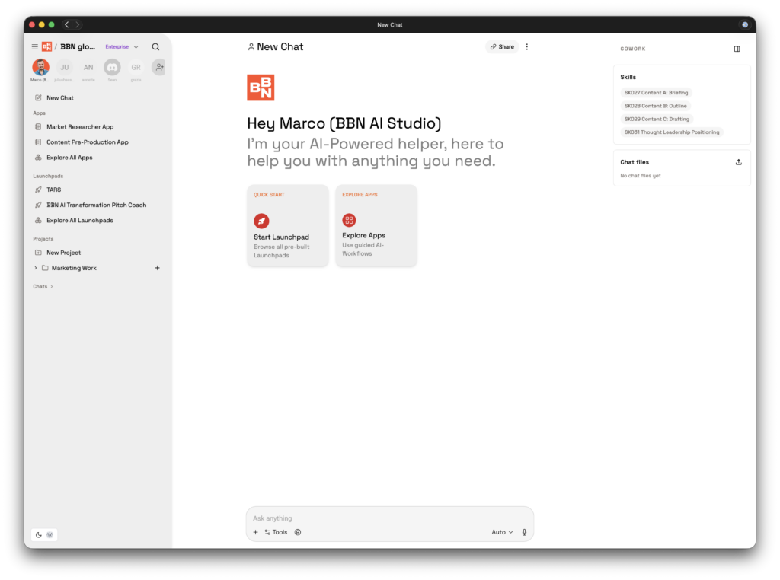Open BBN AI Transformation Pitch Coach
Image resolution: width=780 pixels, height=580 pixels.
tap(97, 206)
